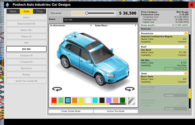Viewport: 195px width, 125px height.
Task: Select the Pickup design
Action: [27, 75]
